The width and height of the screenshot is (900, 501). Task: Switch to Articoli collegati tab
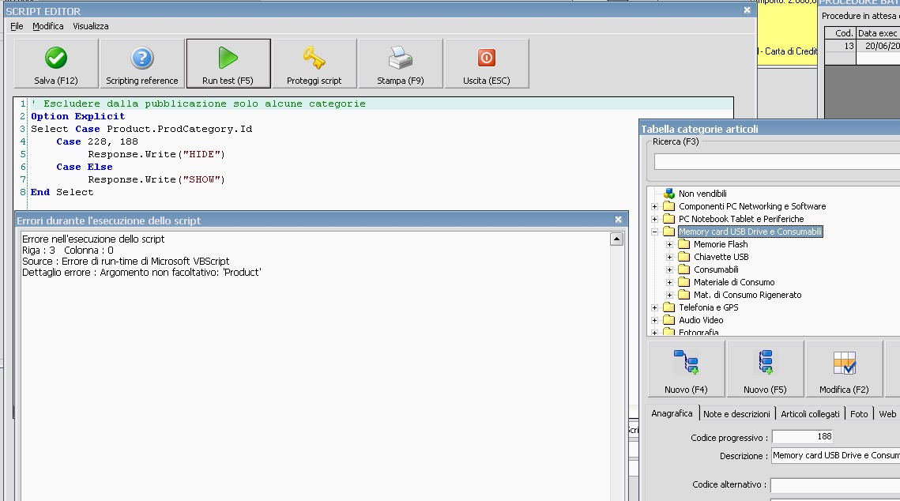click(x=811, y=414)
